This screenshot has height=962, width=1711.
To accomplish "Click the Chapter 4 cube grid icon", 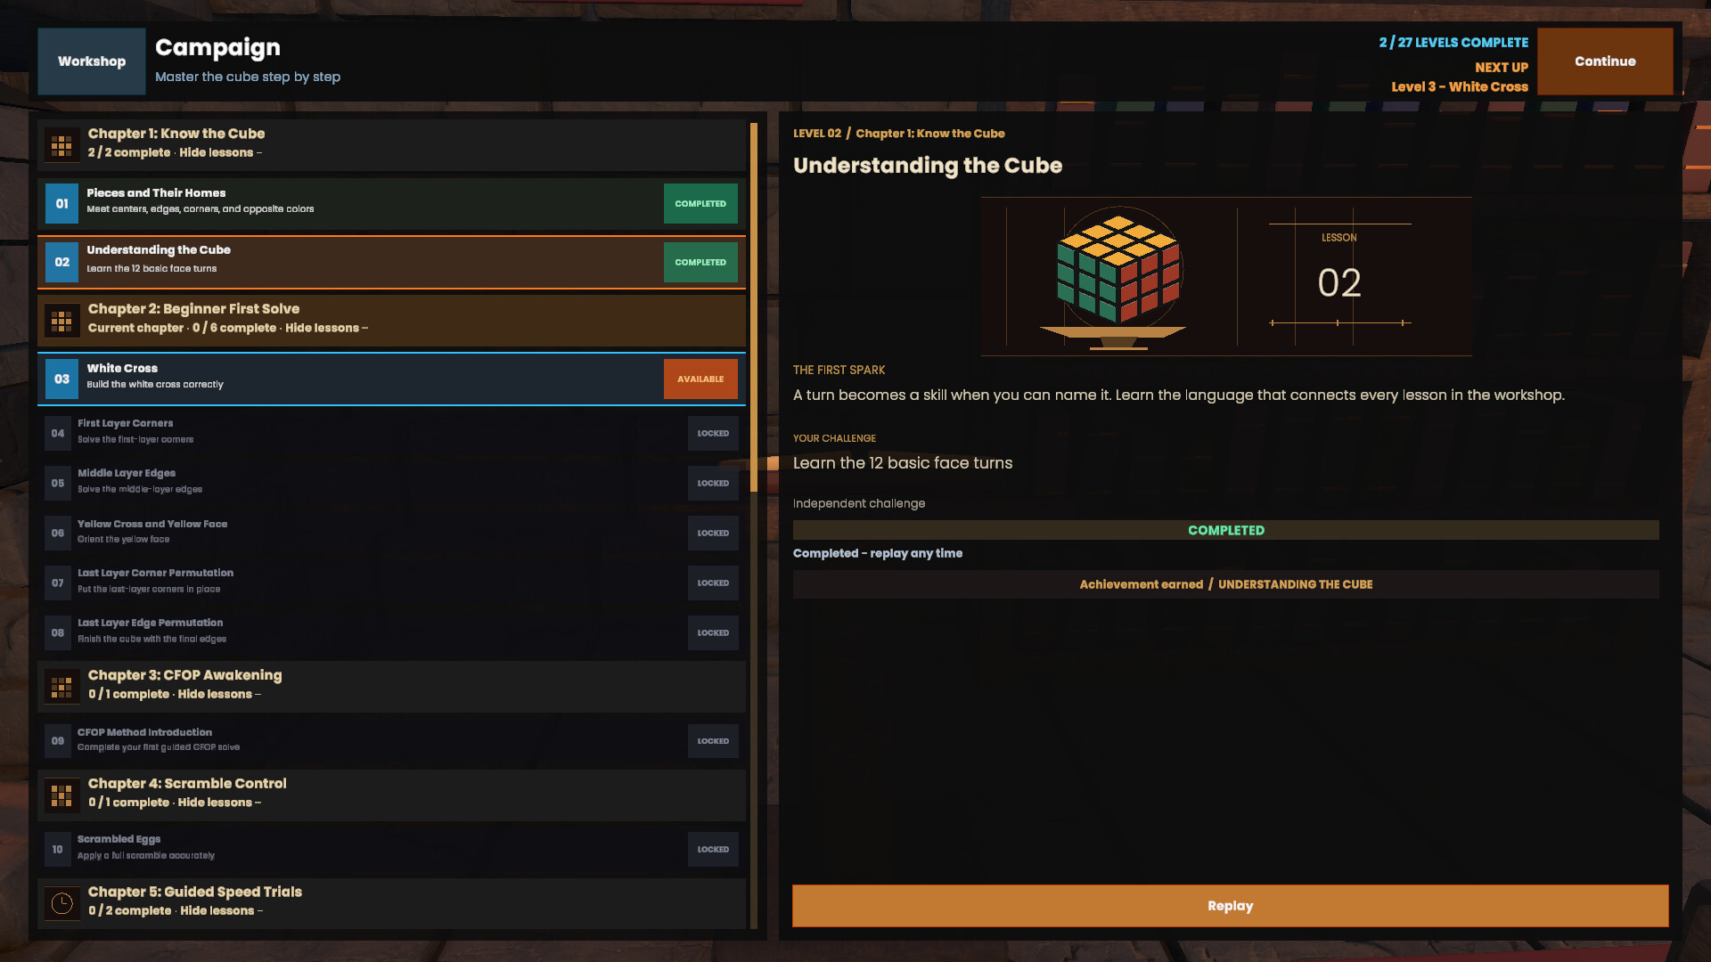I will click(61, 796).
